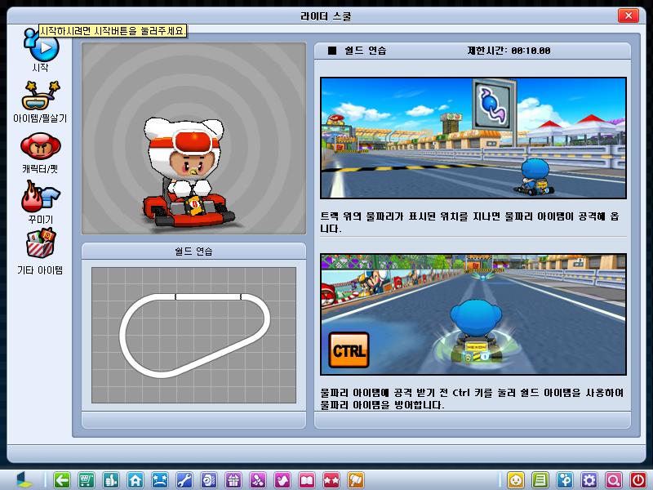Open the pink open-book icon
653x490 pixels.
[307, 480]
